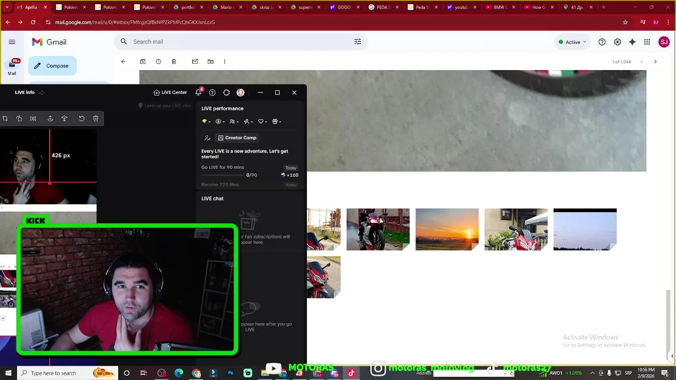Move the source layer up

50,119
